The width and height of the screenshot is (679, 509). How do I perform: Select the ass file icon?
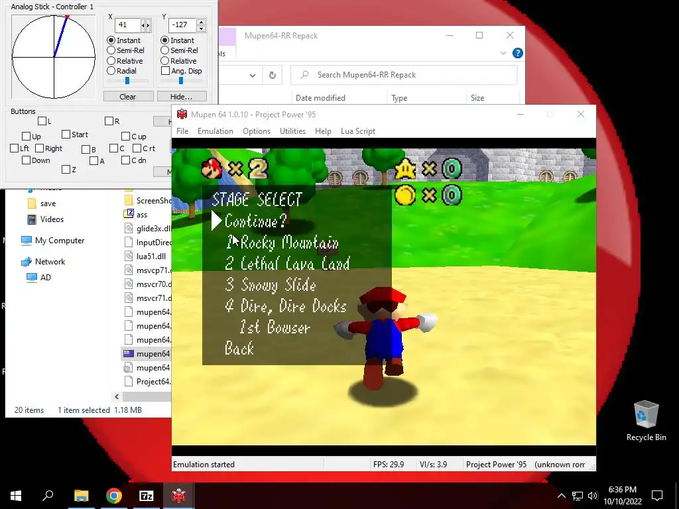(129, 214)
